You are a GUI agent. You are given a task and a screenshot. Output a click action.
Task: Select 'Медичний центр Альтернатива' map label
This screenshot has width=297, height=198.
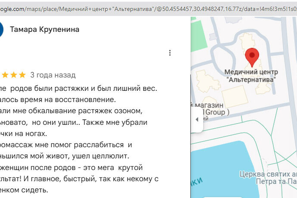click(252, 76)
